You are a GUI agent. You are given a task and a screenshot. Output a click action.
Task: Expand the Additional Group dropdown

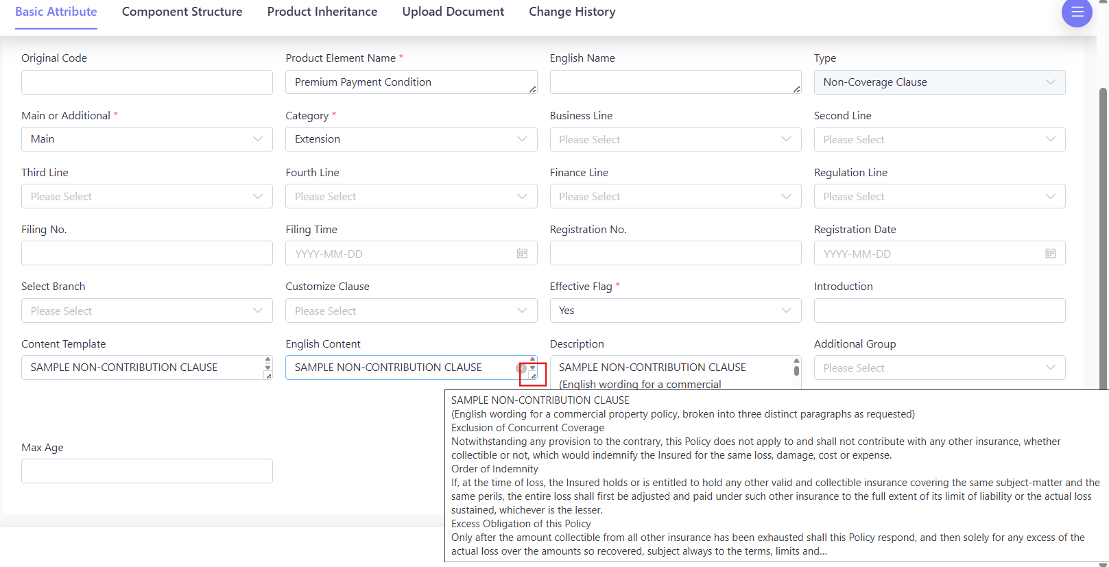(x=939, y=368)
